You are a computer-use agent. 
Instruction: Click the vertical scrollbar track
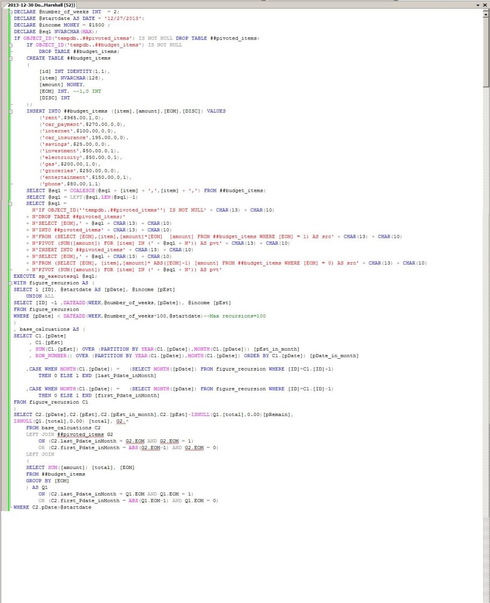[487, 270]
